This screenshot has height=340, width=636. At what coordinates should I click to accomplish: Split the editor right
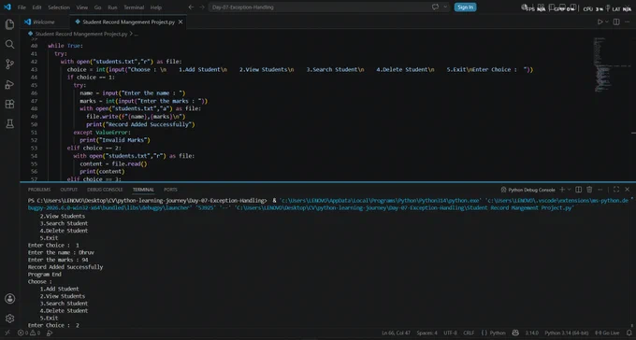pos(616,21)
